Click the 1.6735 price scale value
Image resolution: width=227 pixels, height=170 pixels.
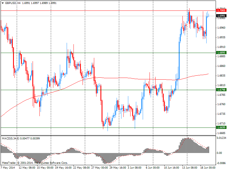point(222,114)
